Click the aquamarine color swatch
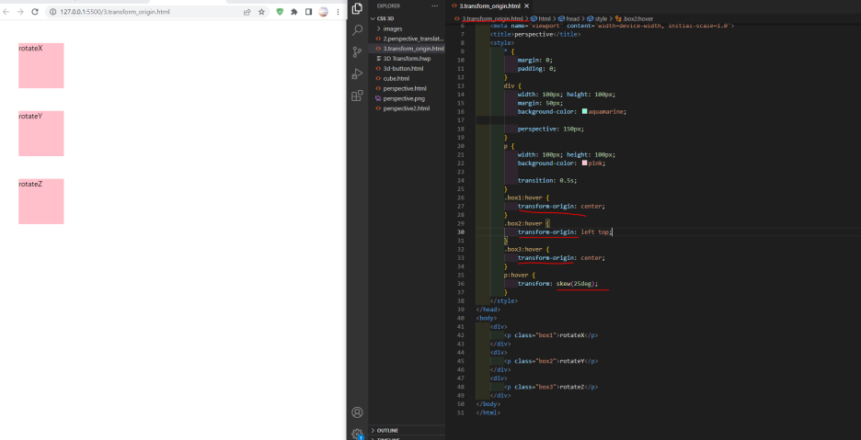Screen dimensions: 861x440 pos(585,111)
